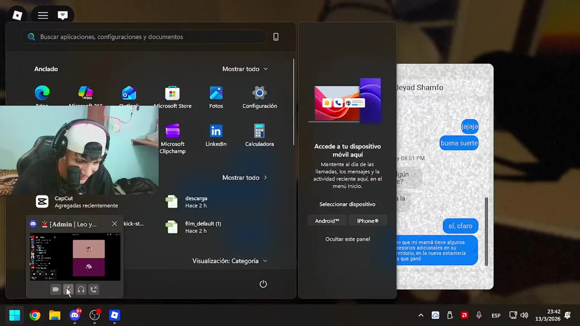Click the Start menu search field

[143, 37]
